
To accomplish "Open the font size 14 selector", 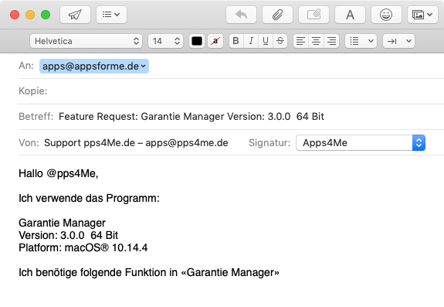I will tap(166, 41).
